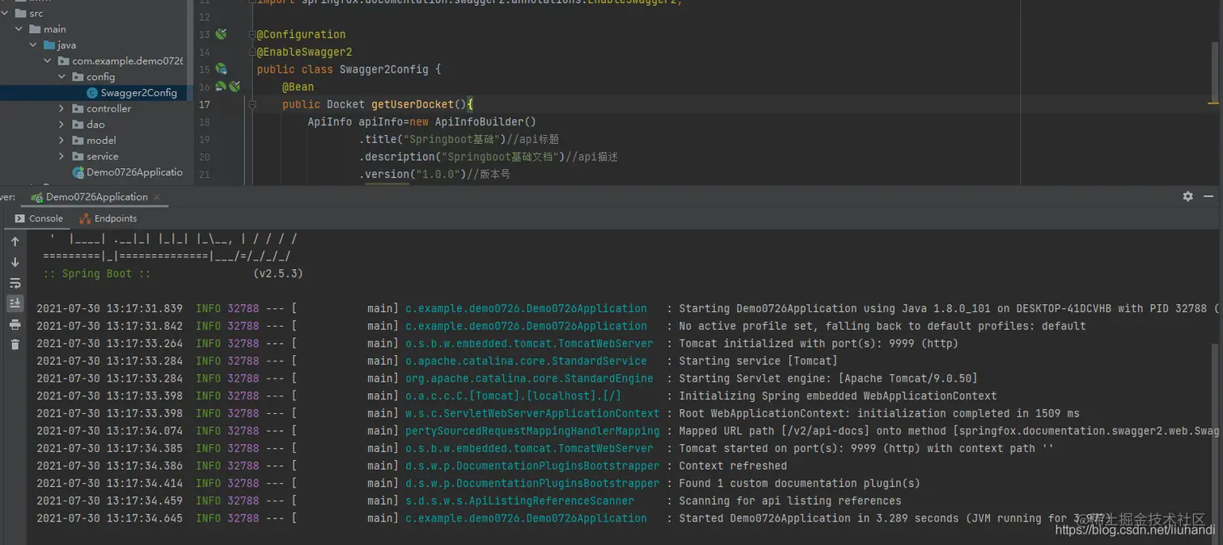The image size is (1223, 545).
Task: Click line number 17 in gutter
Action: [x=204, y=104]
